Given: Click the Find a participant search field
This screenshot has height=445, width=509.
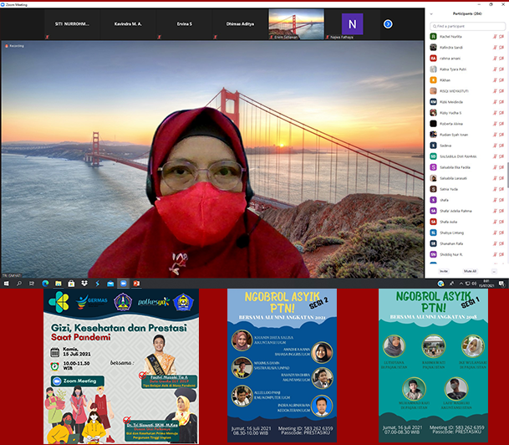Looking at the screenshot, I should (x=466, y=26).
